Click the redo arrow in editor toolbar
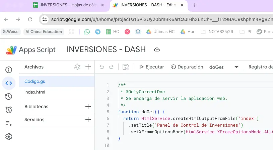Viewport: 273px width, 150px height. pos(111,67)
